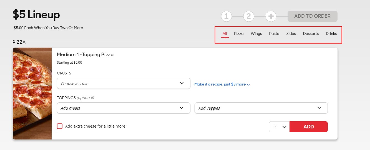Screen dimensions: 370x150
Task: Switch to the Wings tab
Action: tap(256, 34)
